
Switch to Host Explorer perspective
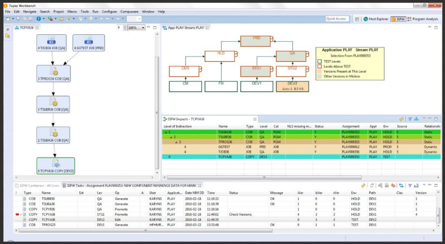tap(376, 19)
